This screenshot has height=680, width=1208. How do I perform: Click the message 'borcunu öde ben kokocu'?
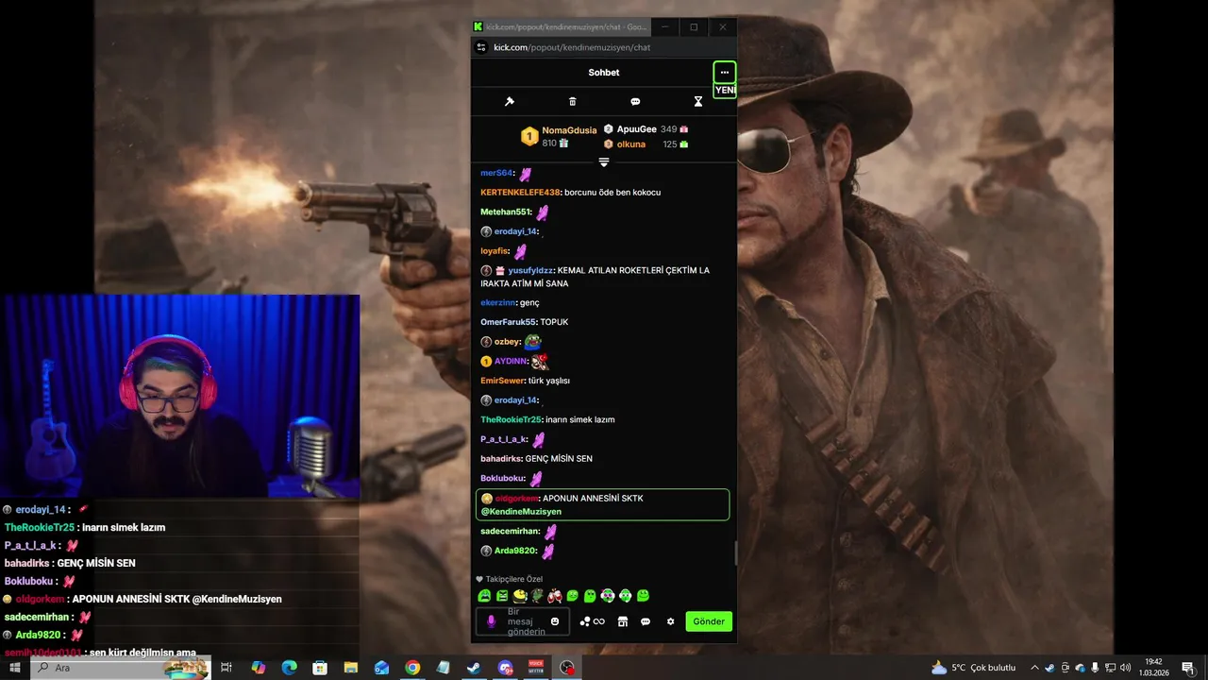(x=612, y=193)
